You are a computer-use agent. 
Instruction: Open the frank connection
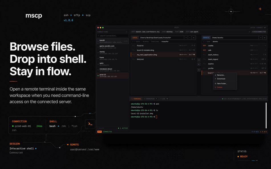pos(112,58)
